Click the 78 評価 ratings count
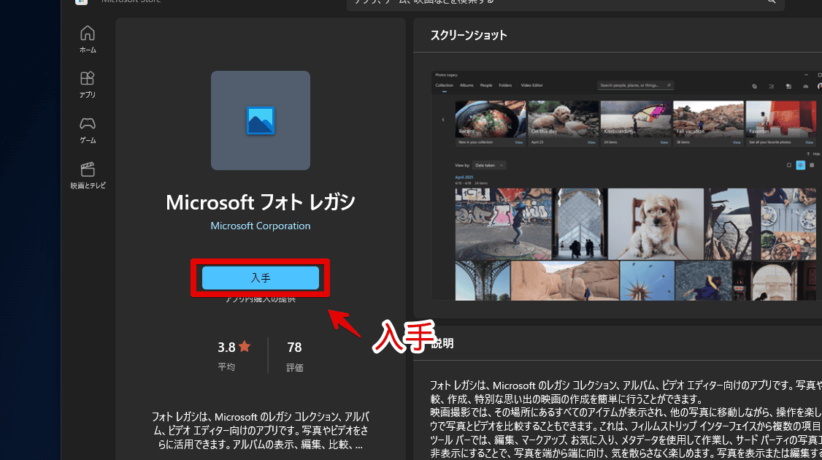This screenshot has height=460, width=822. tap(295, 356)
